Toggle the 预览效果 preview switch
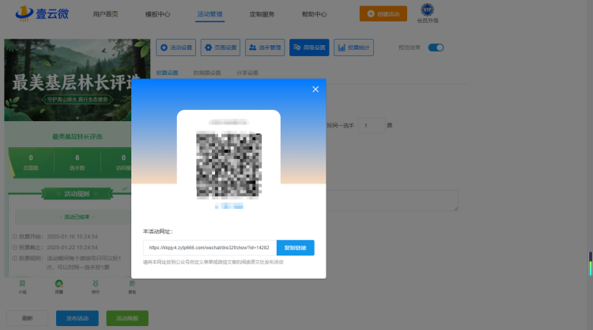Viewport: 593px width, 330px height. (x=436, y=47)
